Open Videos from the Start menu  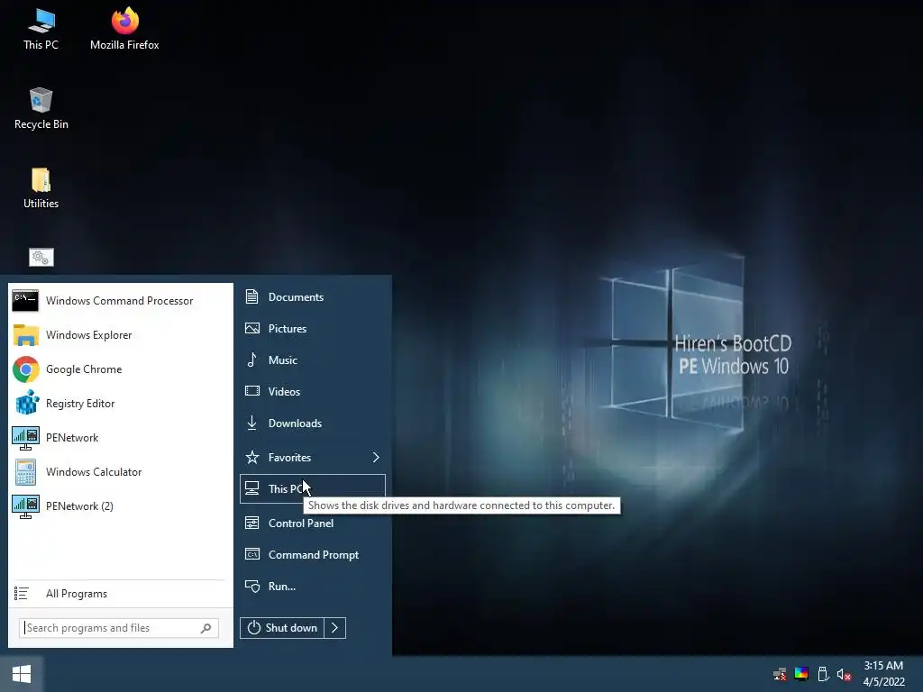coord(313,391)
